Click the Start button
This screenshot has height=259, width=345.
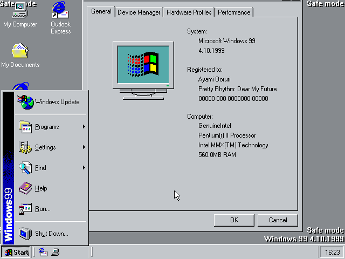click(x=16, y=252)
